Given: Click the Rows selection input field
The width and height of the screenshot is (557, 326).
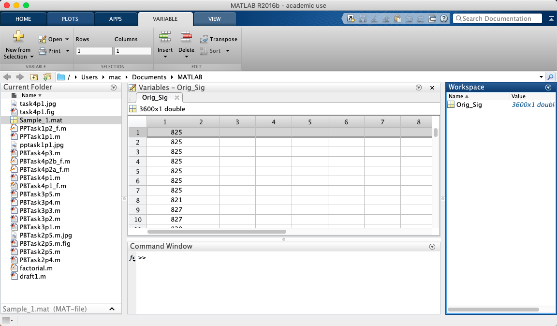Looking at the screenshot, I should tap(94, 50).
